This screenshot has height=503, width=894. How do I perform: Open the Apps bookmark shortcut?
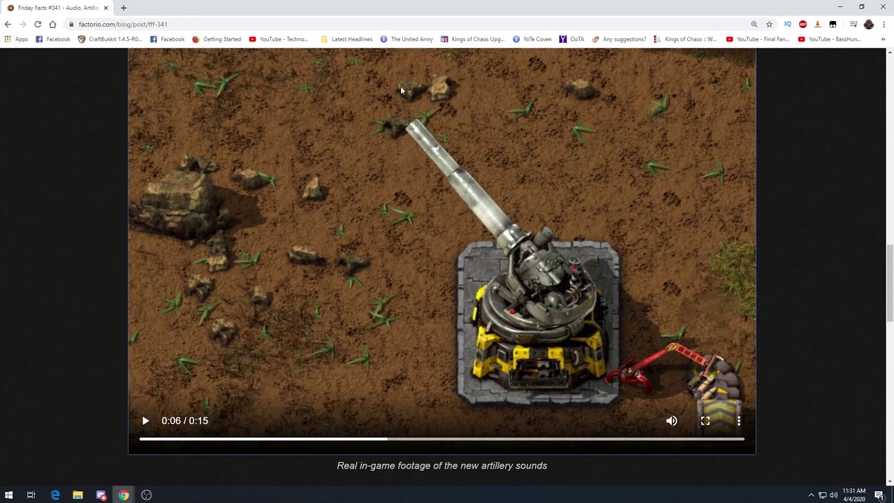[16, 39]
